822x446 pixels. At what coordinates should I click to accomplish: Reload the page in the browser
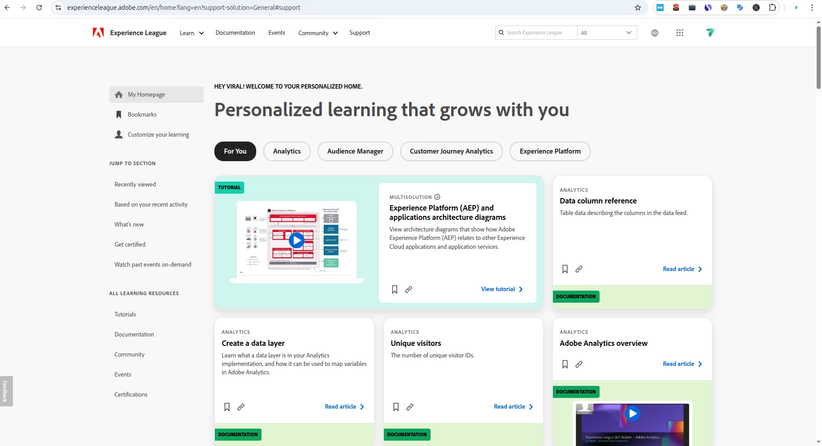coord(39,8)
